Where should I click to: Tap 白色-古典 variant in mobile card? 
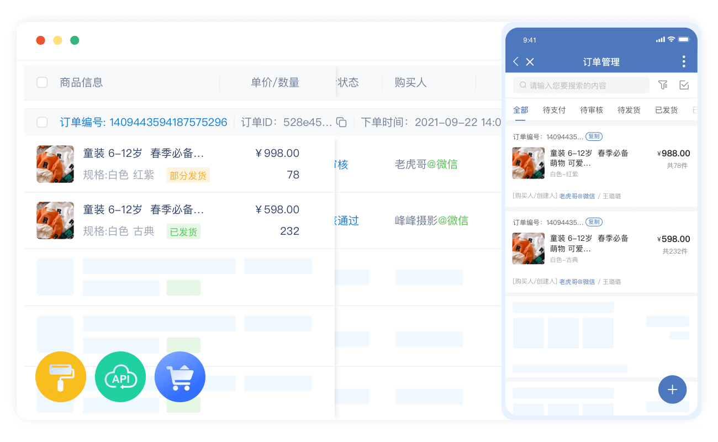pos(564,260)
